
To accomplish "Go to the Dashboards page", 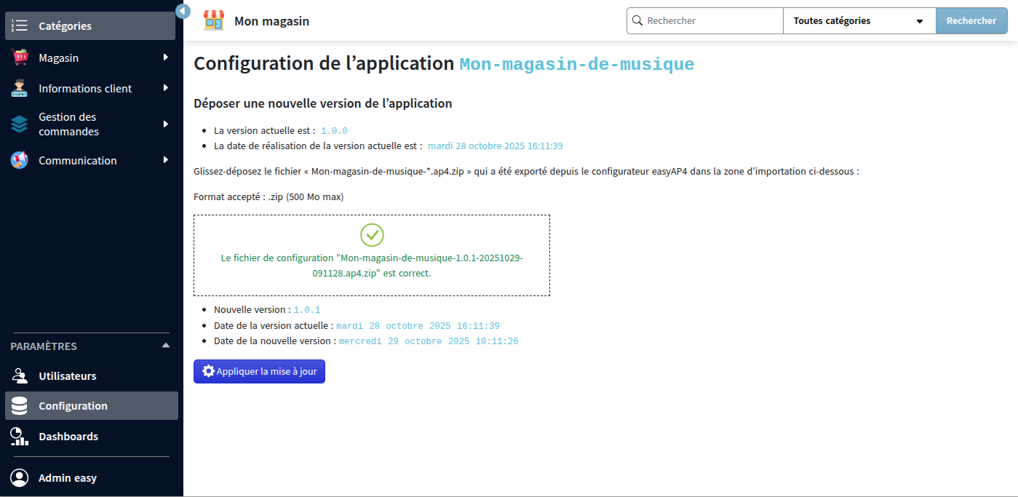I will tap(68, 436).
